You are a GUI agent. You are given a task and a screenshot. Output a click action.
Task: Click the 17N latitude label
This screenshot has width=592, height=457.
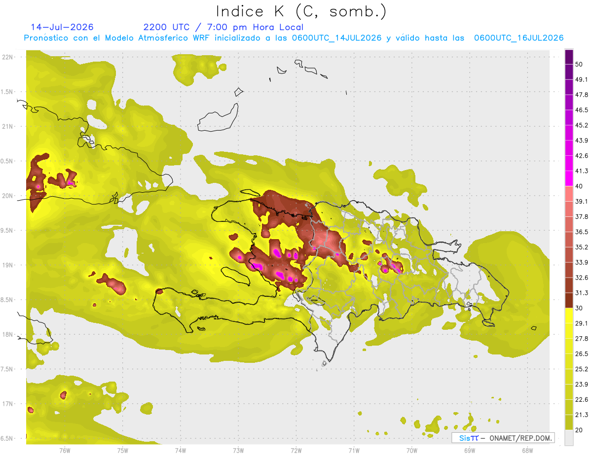tap(8, 404)
